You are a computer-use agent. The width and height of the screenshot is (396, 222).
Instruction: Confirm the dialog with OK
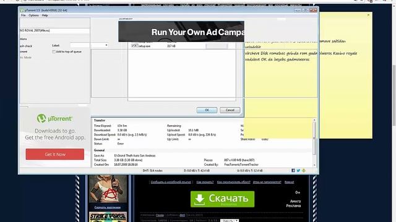[x=207, y=110]
